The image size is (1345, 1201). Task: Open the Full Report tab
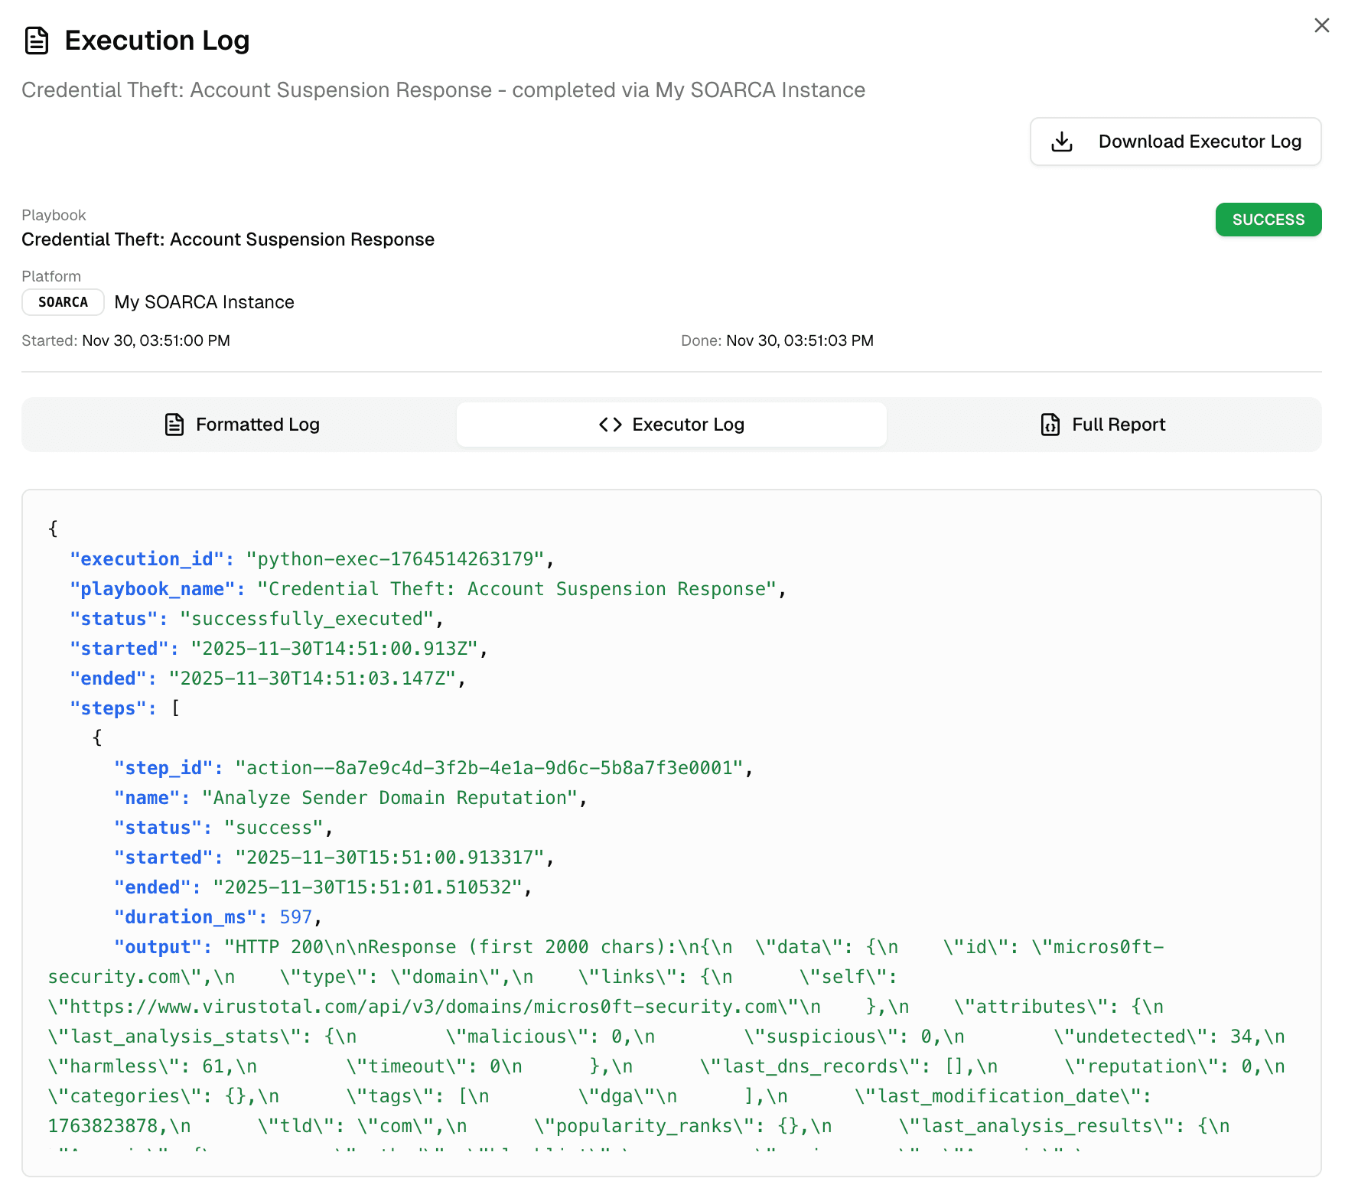(1103, 425)
